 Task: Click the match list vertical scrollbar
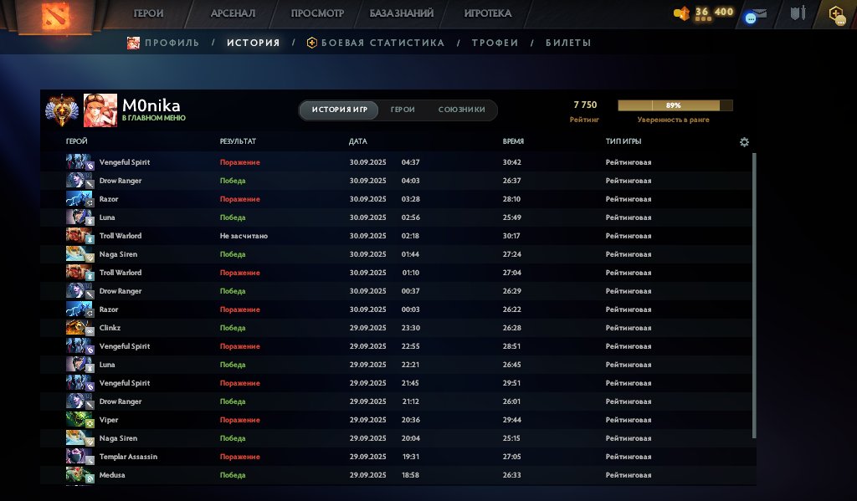coord(755,294)
